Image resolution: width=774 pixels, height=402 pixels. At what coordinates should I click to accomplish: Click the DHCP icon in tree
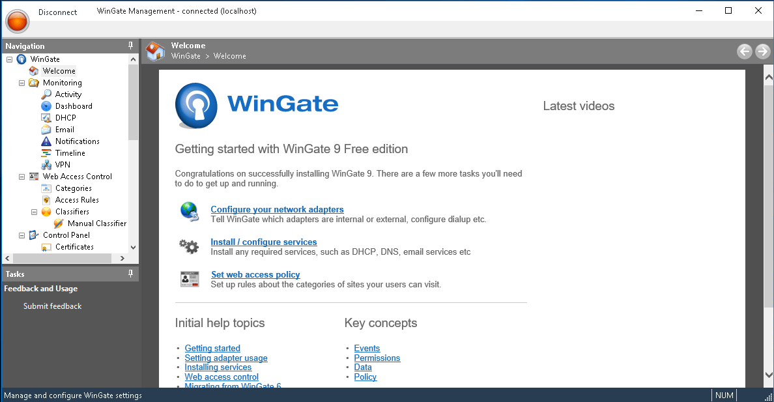tap(46, 118)
